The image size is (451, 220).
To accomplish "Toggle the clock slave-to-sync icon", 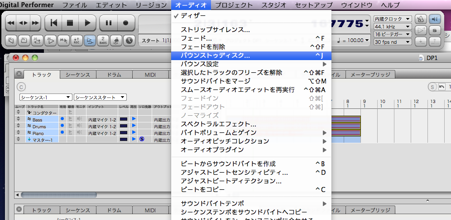I will (130, 41).
